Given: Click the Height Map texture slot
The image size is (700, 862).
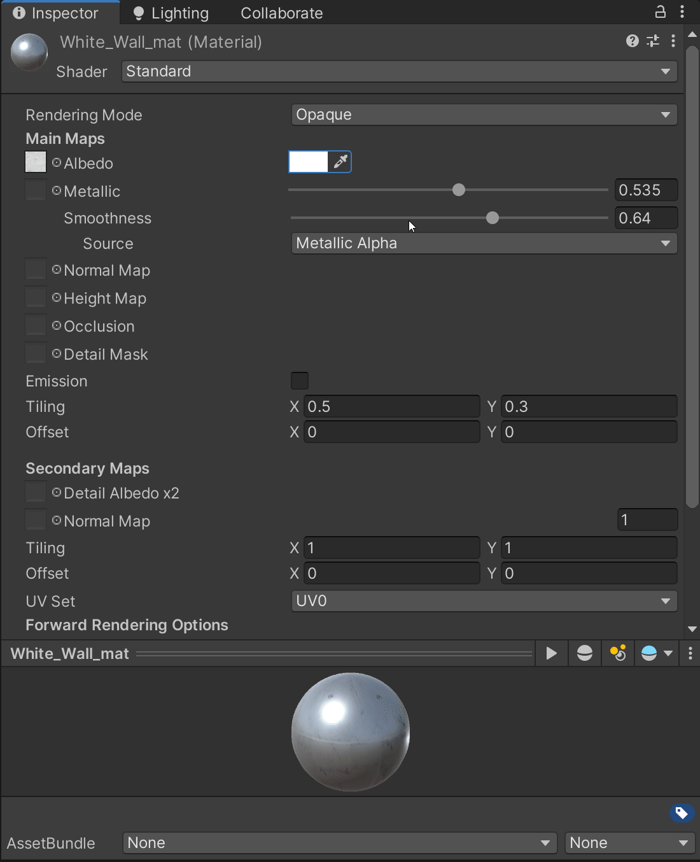Looking at the screenshot, I should (36, 297).
